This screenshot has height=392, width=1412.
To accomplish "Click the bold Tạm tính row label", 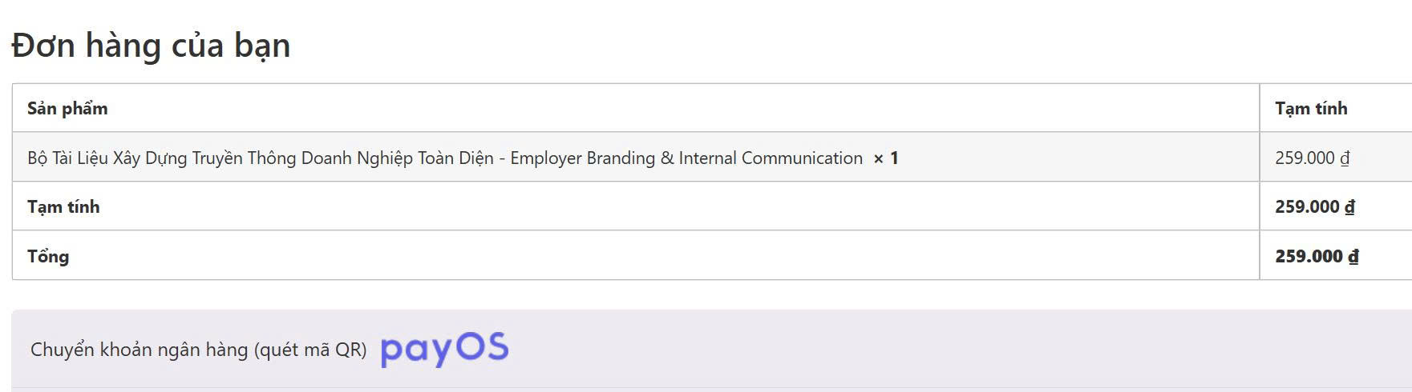I will (x=63, y=207).
